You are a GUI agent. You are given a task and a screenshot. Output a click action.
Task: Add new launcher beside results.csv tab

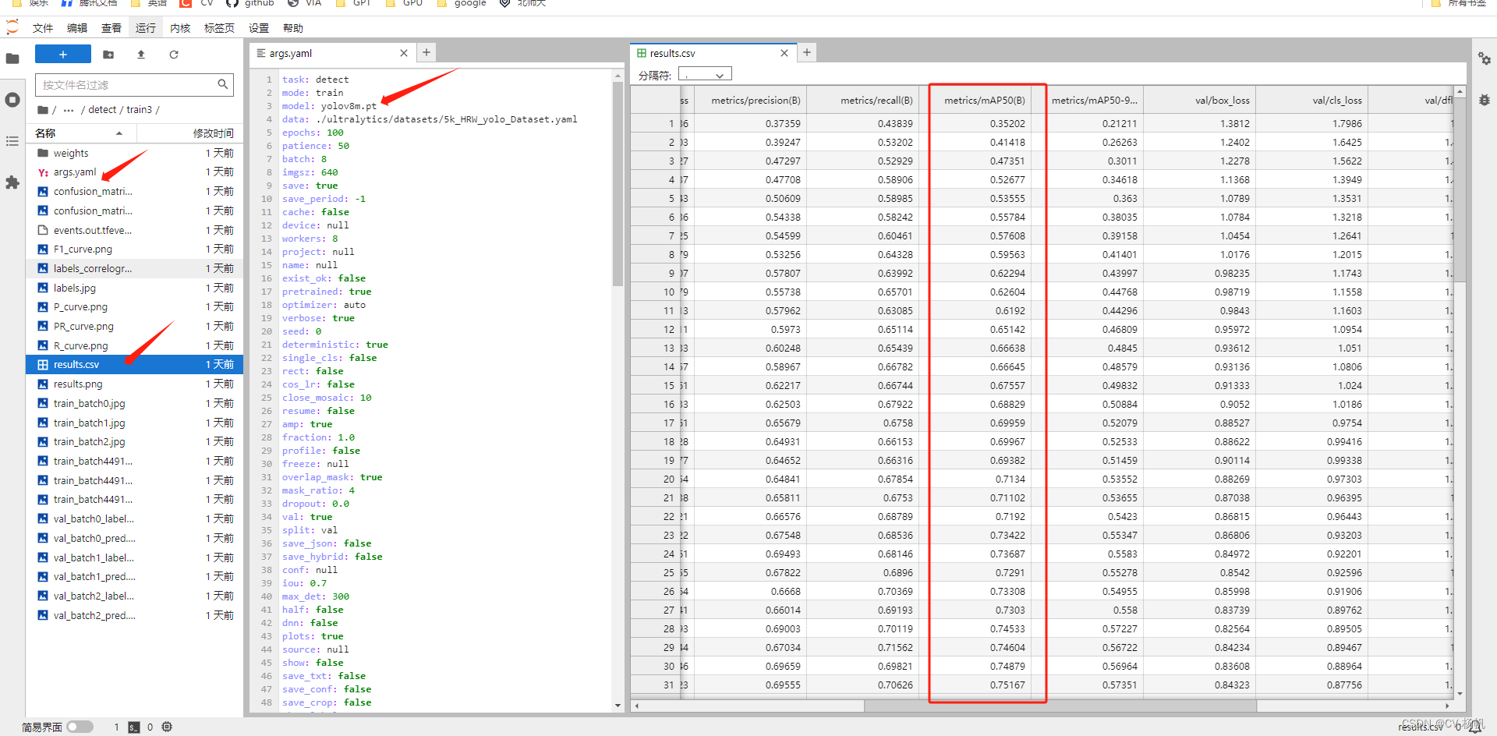tap(807, 52)
